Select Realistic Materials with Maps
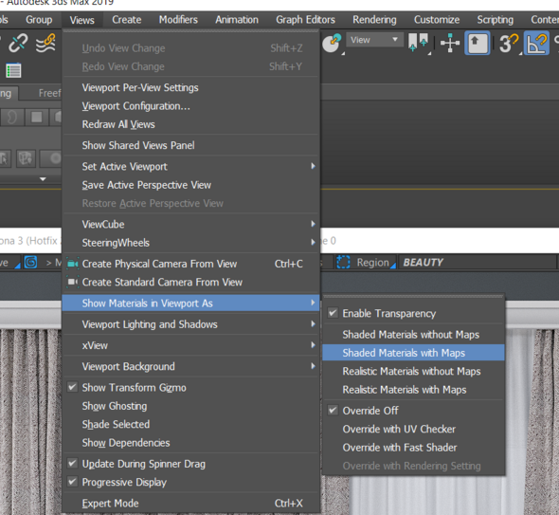Screen dimensions: 559x515 (x=413, y=390)
